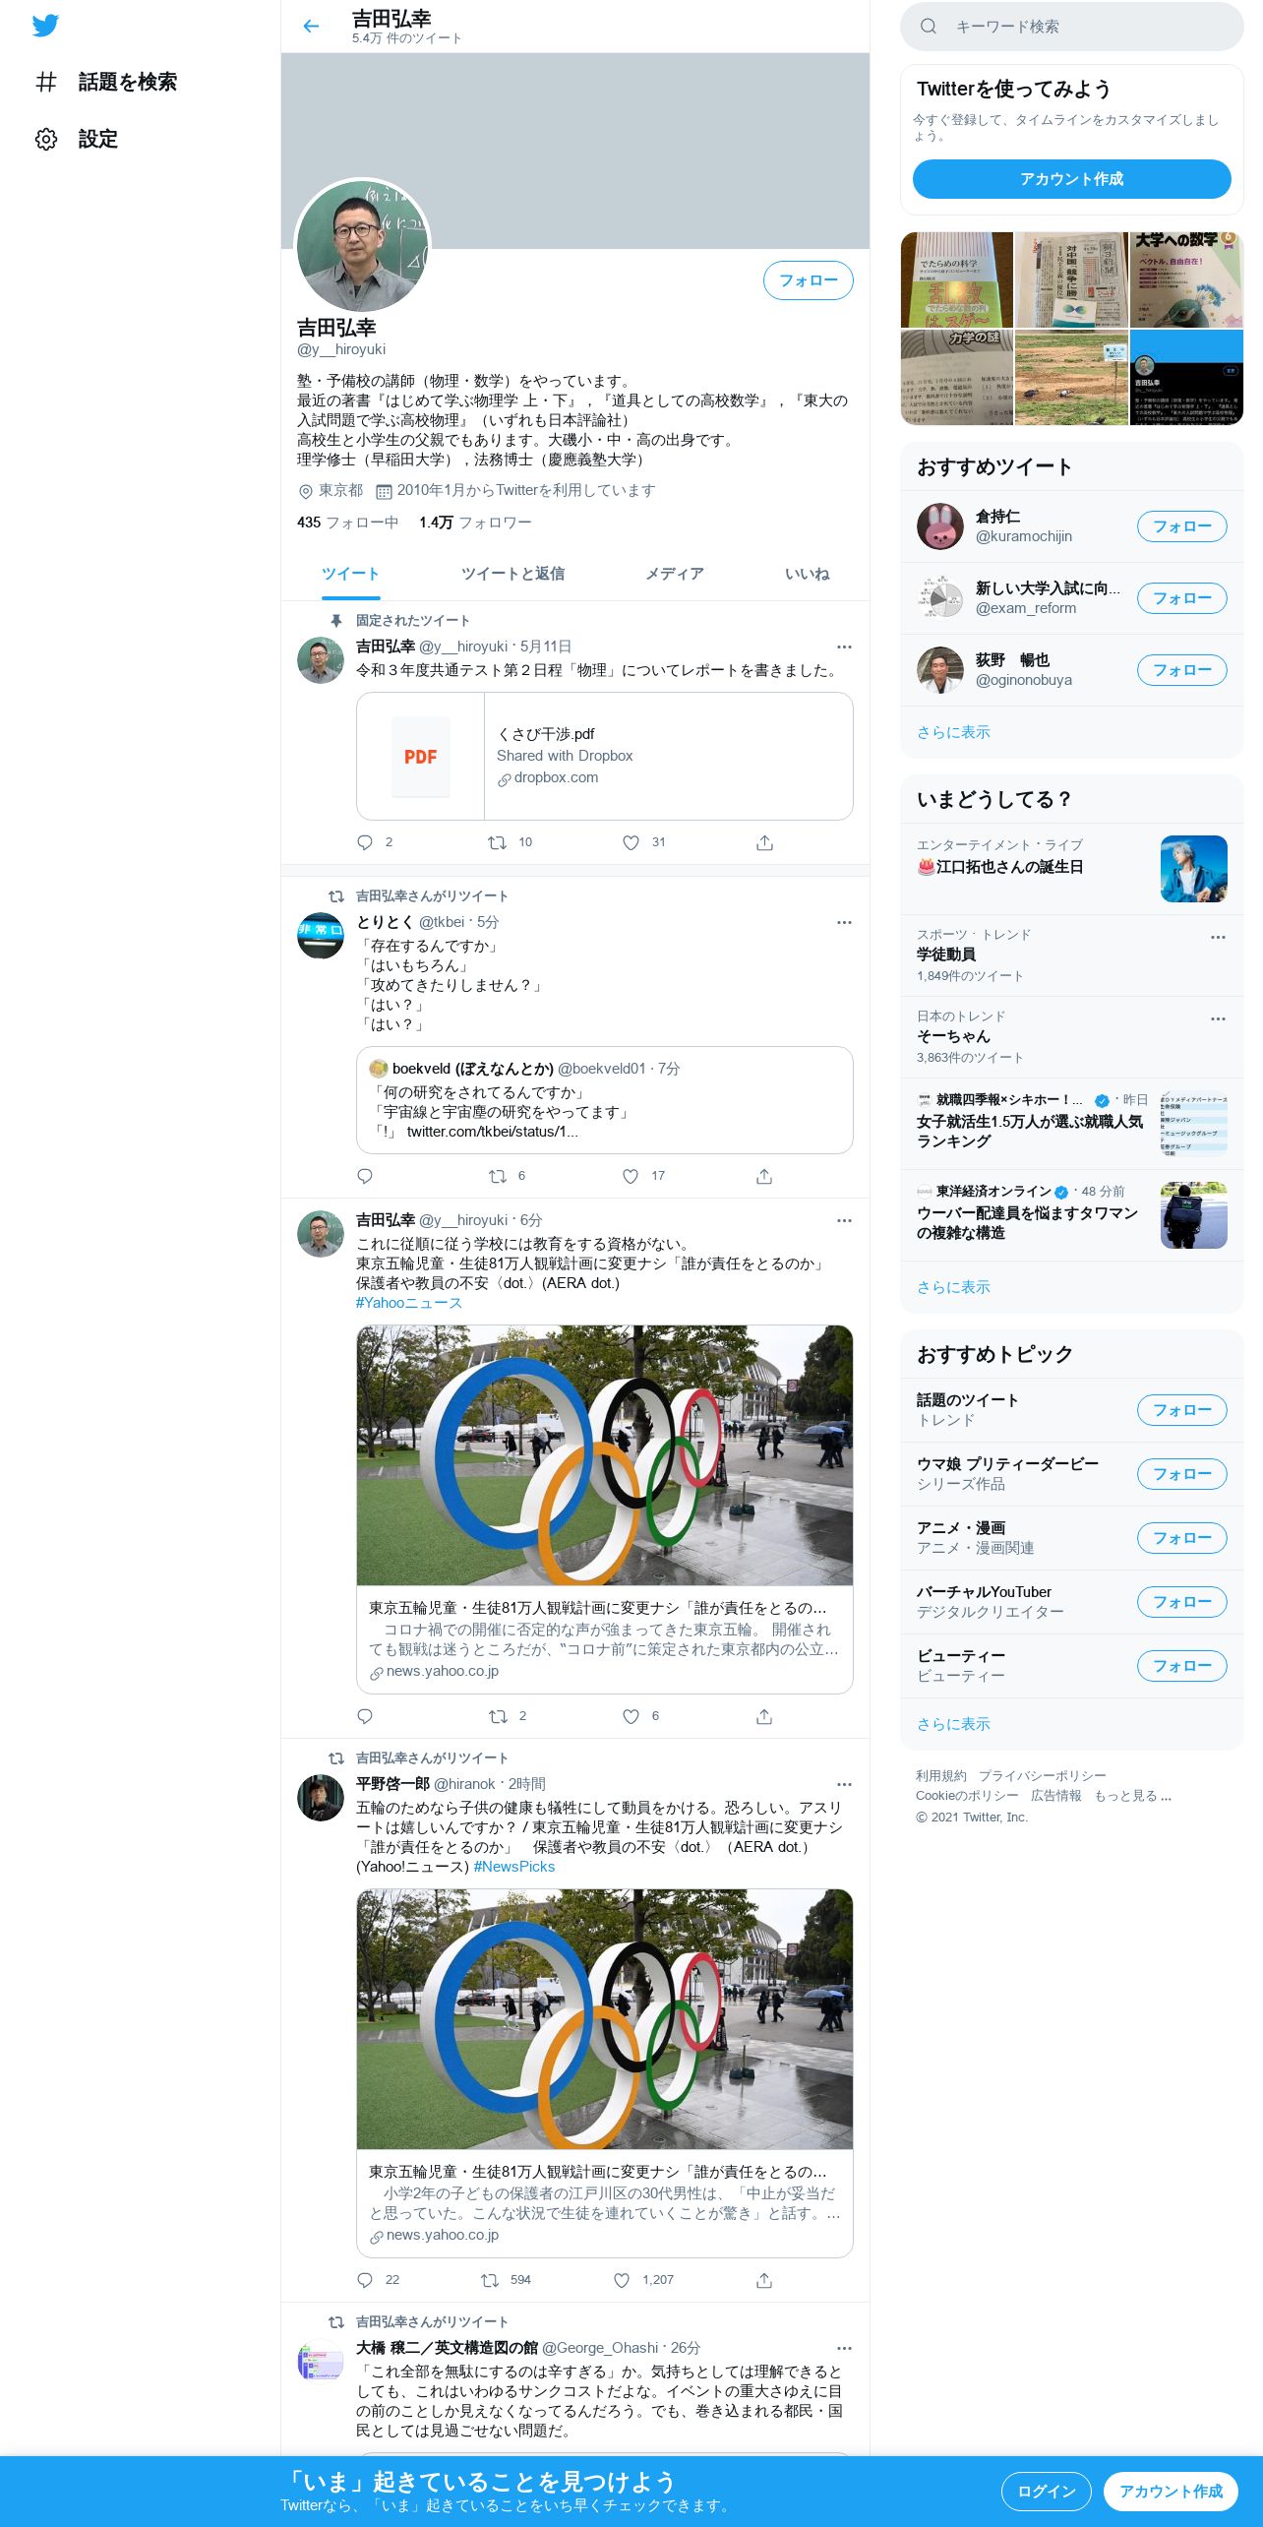Like the pinned tweet with 31 likes

[x=631, y=842]
